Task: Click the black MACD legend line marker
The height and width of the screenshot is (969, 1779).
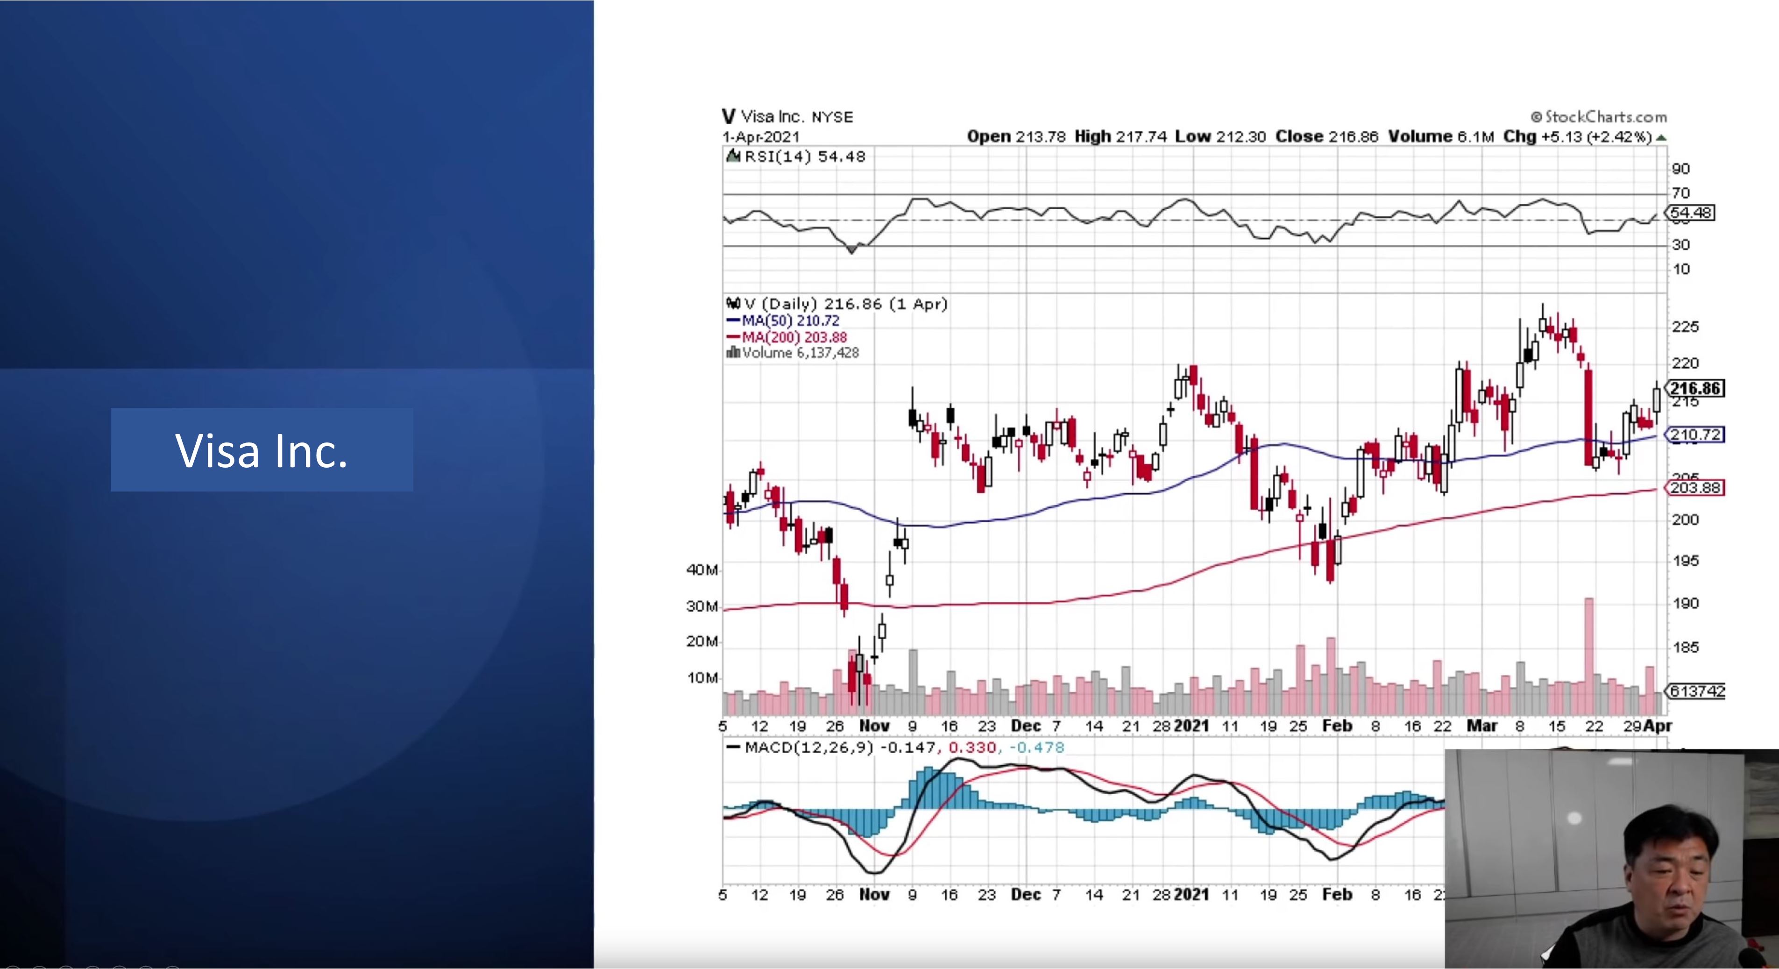Action: [x=733, y=747]
